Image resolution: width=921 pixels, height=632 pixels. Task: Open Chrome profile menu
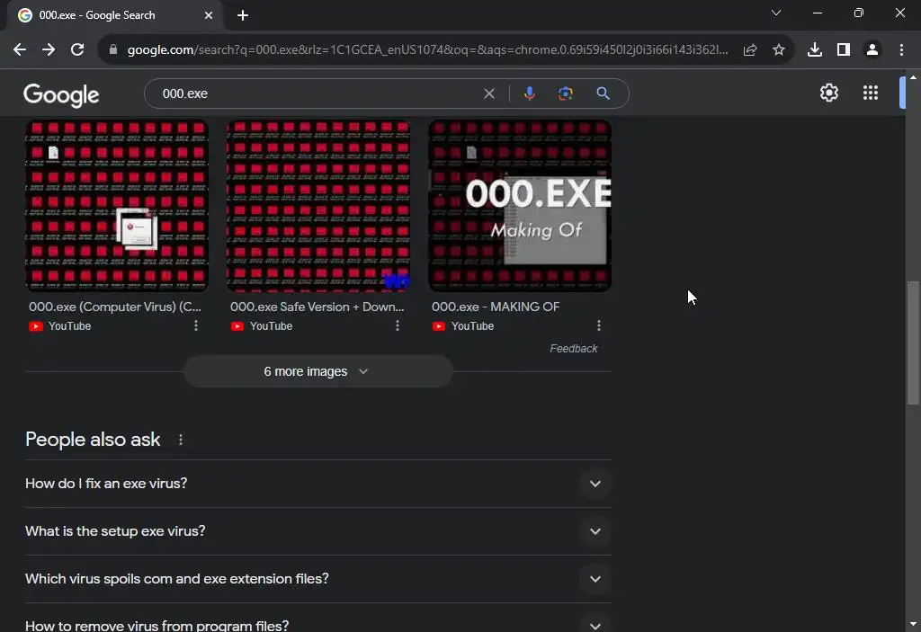tap(872, 50)
